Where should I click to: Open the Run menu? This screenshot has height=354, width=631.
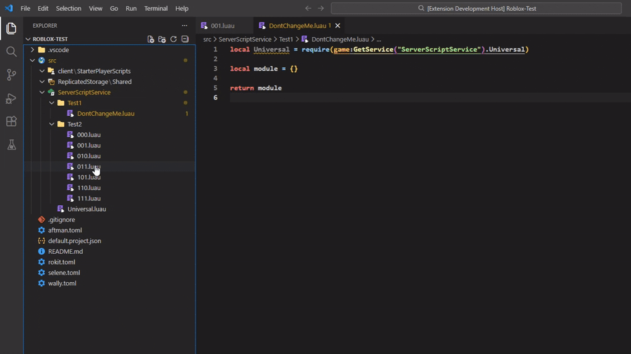pyautogui.click(x=131, y=8)
